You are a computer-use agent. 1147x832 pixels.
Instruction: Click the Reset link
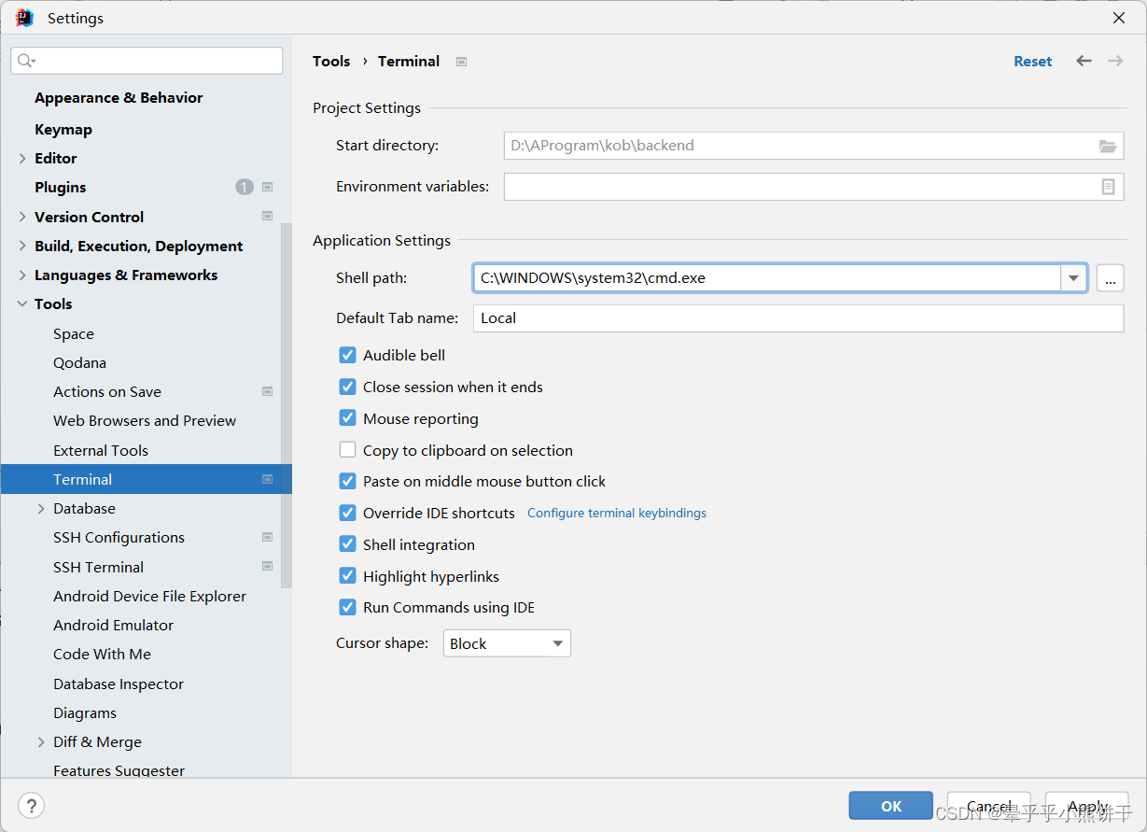[1032, 62]
